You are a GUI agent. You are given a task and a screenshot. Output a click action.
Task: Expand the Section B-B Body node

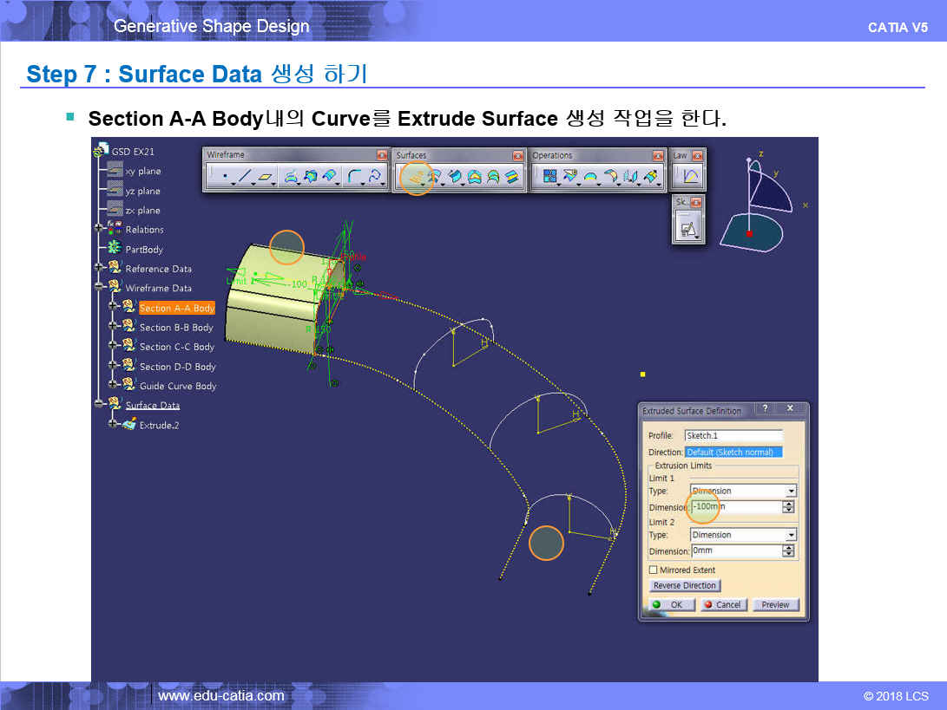[x=113, y=327]
